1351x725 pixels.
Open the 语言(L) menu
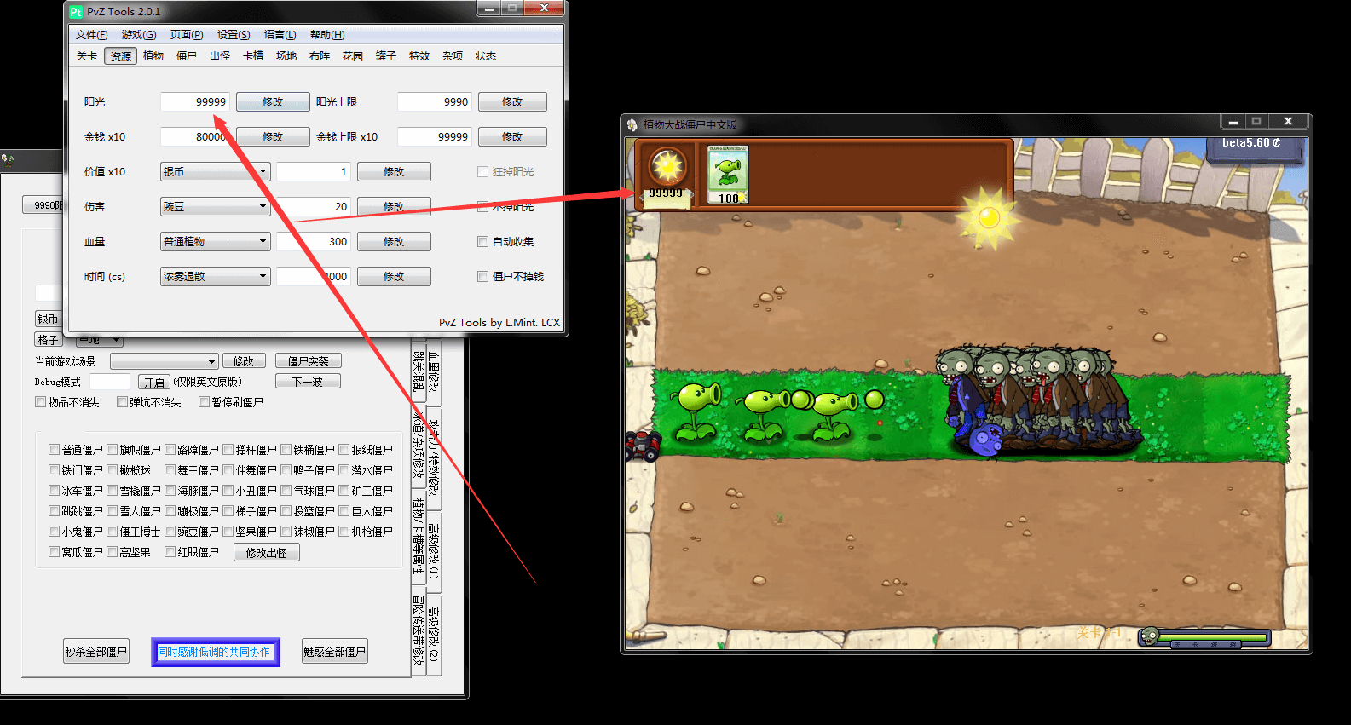point(280,35)
